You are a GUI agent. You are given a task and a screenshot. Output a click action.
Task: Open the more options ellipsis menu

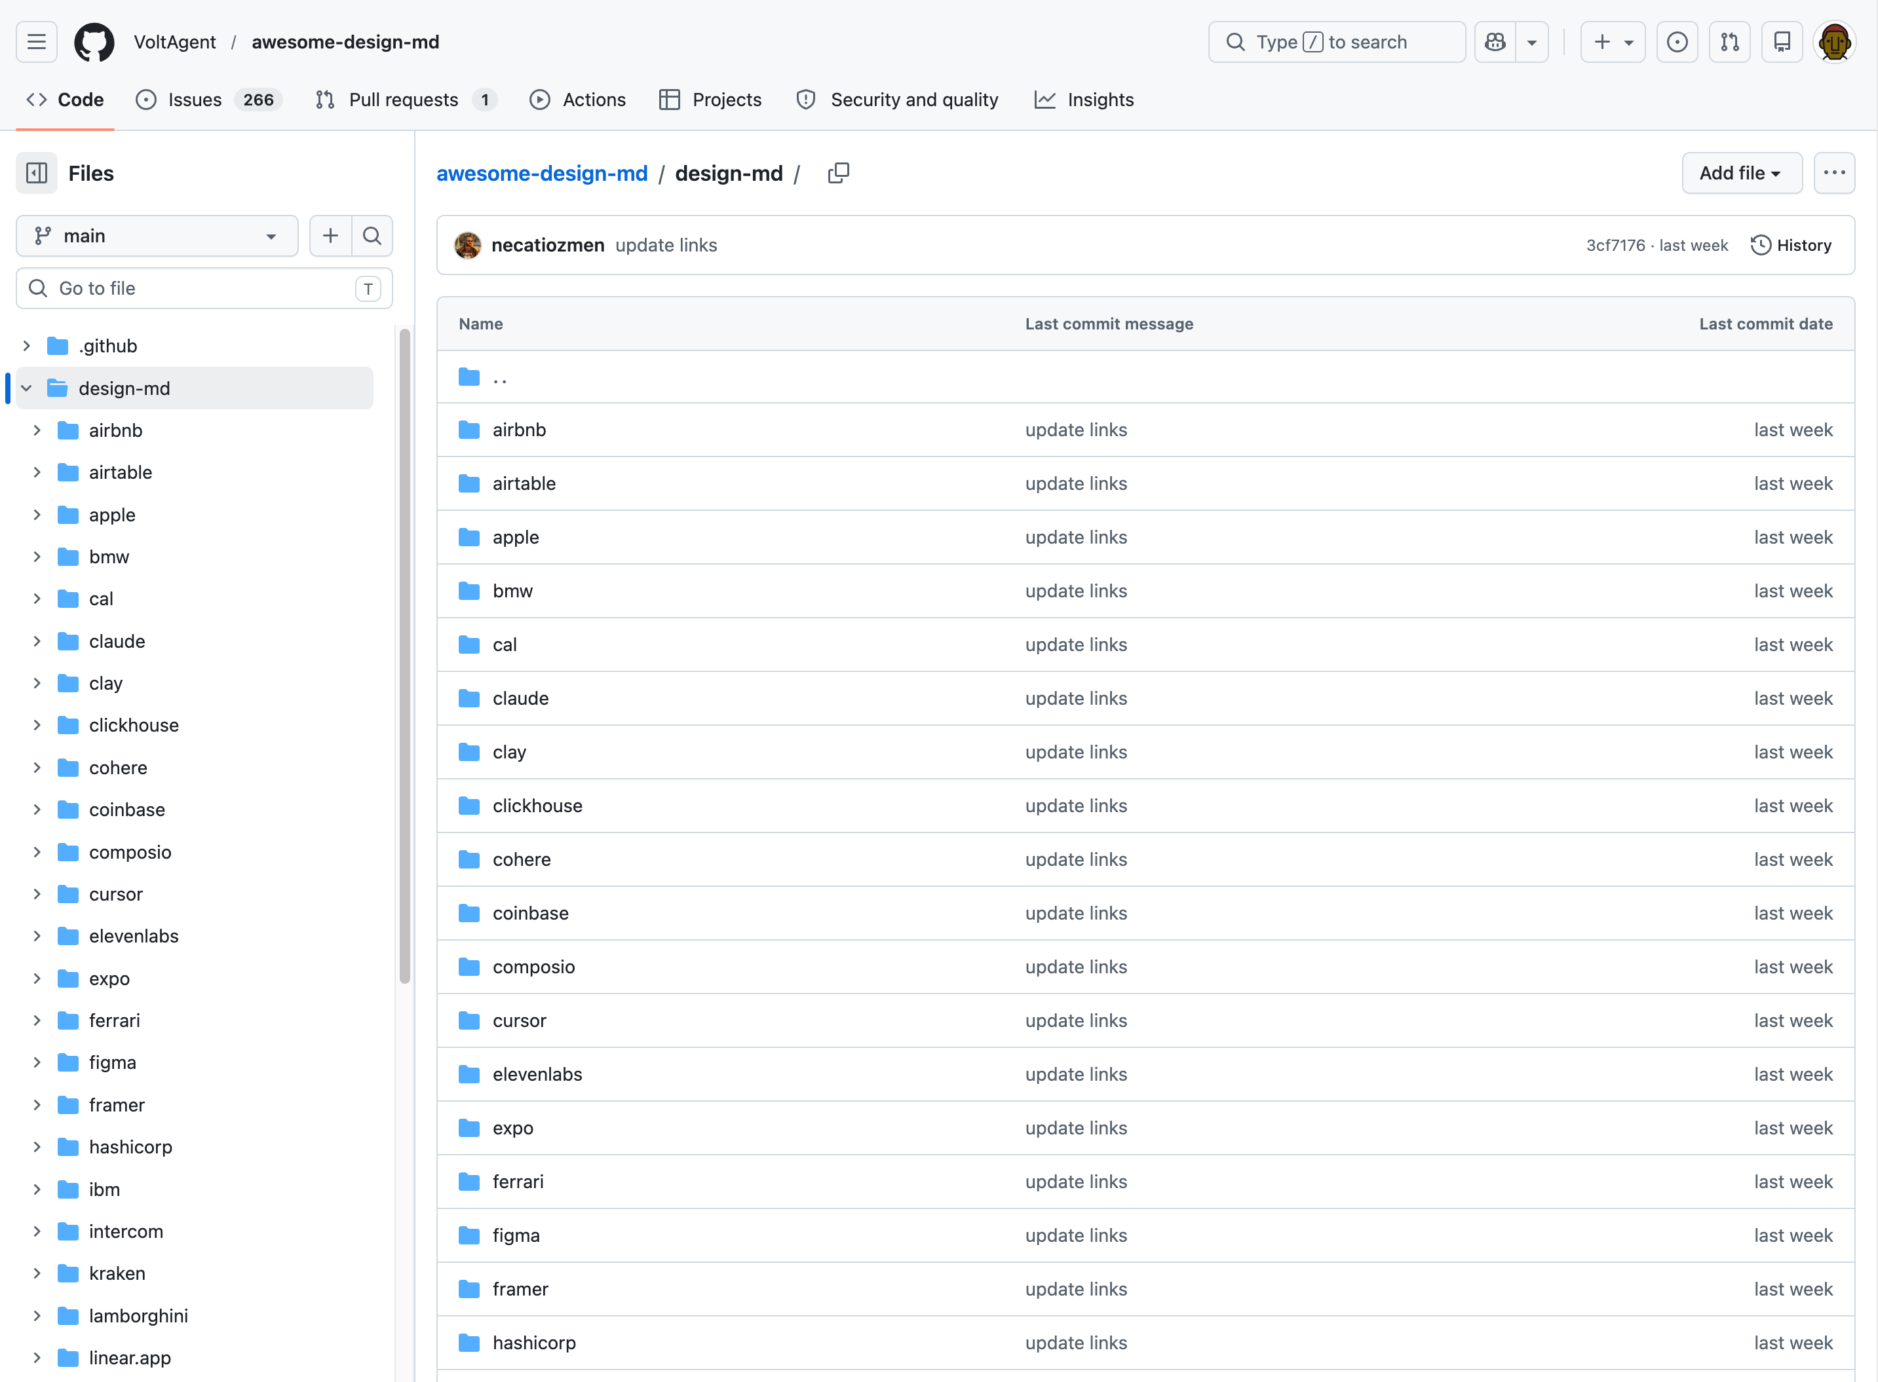1833,173
